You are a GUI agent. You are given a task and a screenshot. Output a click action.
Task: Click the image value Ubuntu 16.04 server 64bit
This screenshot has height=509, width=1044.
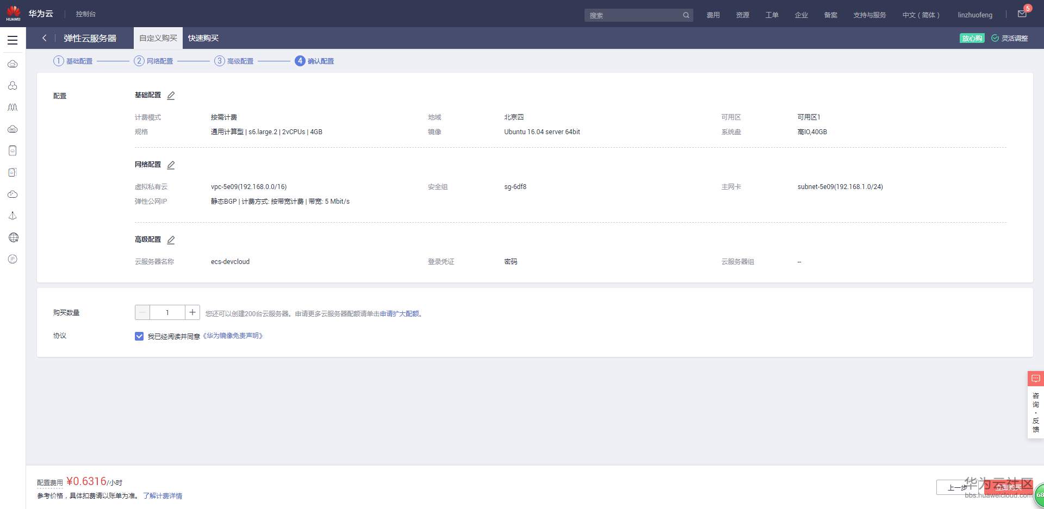pos(542,132)
